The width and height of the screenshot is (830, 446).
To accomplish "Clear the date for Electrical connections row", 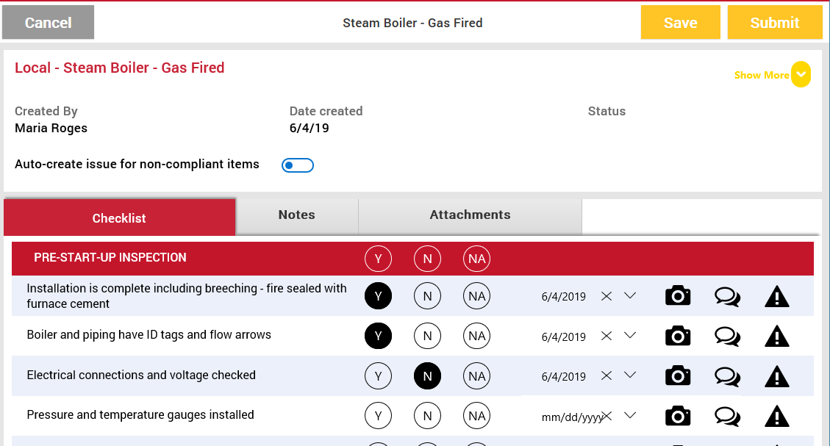I will (x=607, y=375).
